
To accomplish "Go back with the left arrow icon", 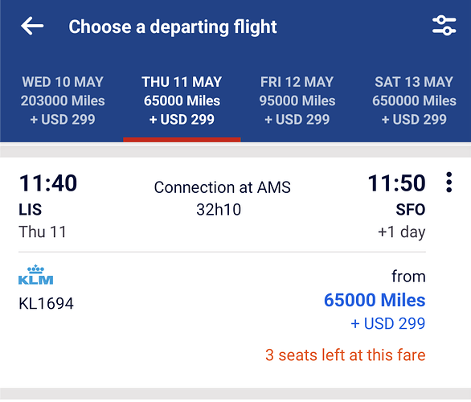I will pos(32,27).
